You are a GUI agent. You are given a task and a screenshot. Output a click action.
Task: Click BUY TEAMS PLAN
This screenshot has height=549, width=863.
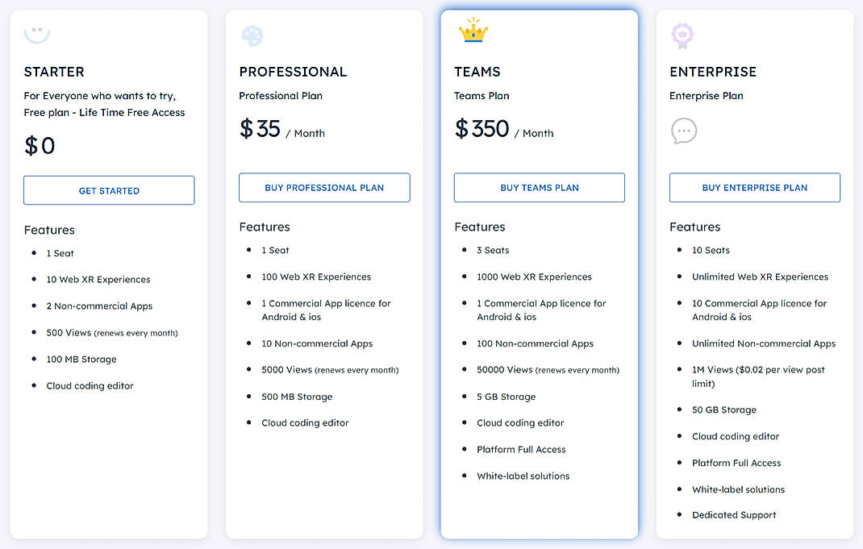point(539,187)
